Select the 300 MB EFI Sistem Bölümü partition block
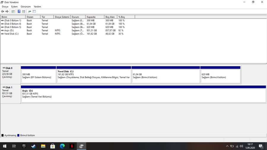The width and height of the screenshot is (267, 150). point(39,75)
